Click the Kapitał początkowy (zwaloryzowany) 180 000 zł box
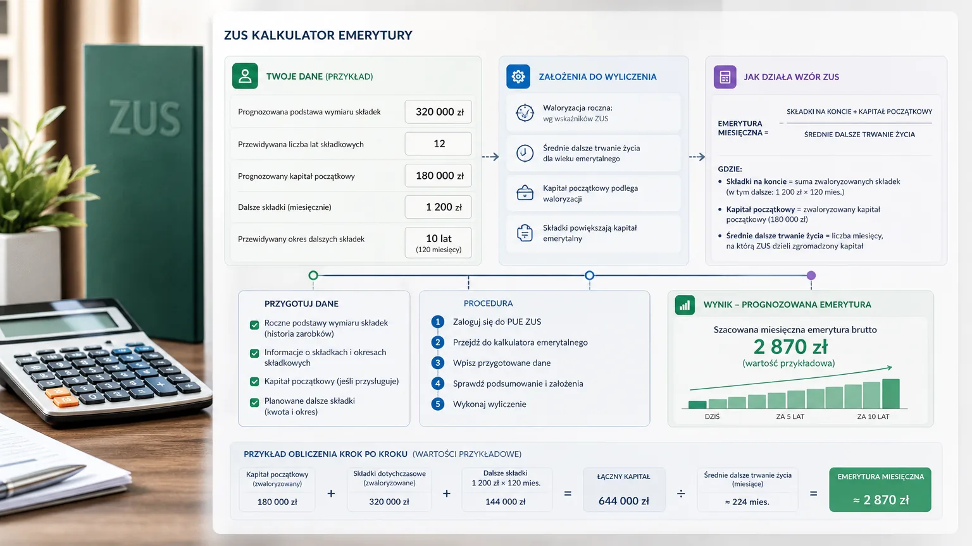Image resolution: width=972 pixels, height=546 pixels. (277, 489)
